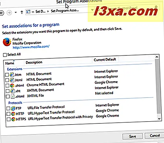Collapse the Extensions group header

15,69
